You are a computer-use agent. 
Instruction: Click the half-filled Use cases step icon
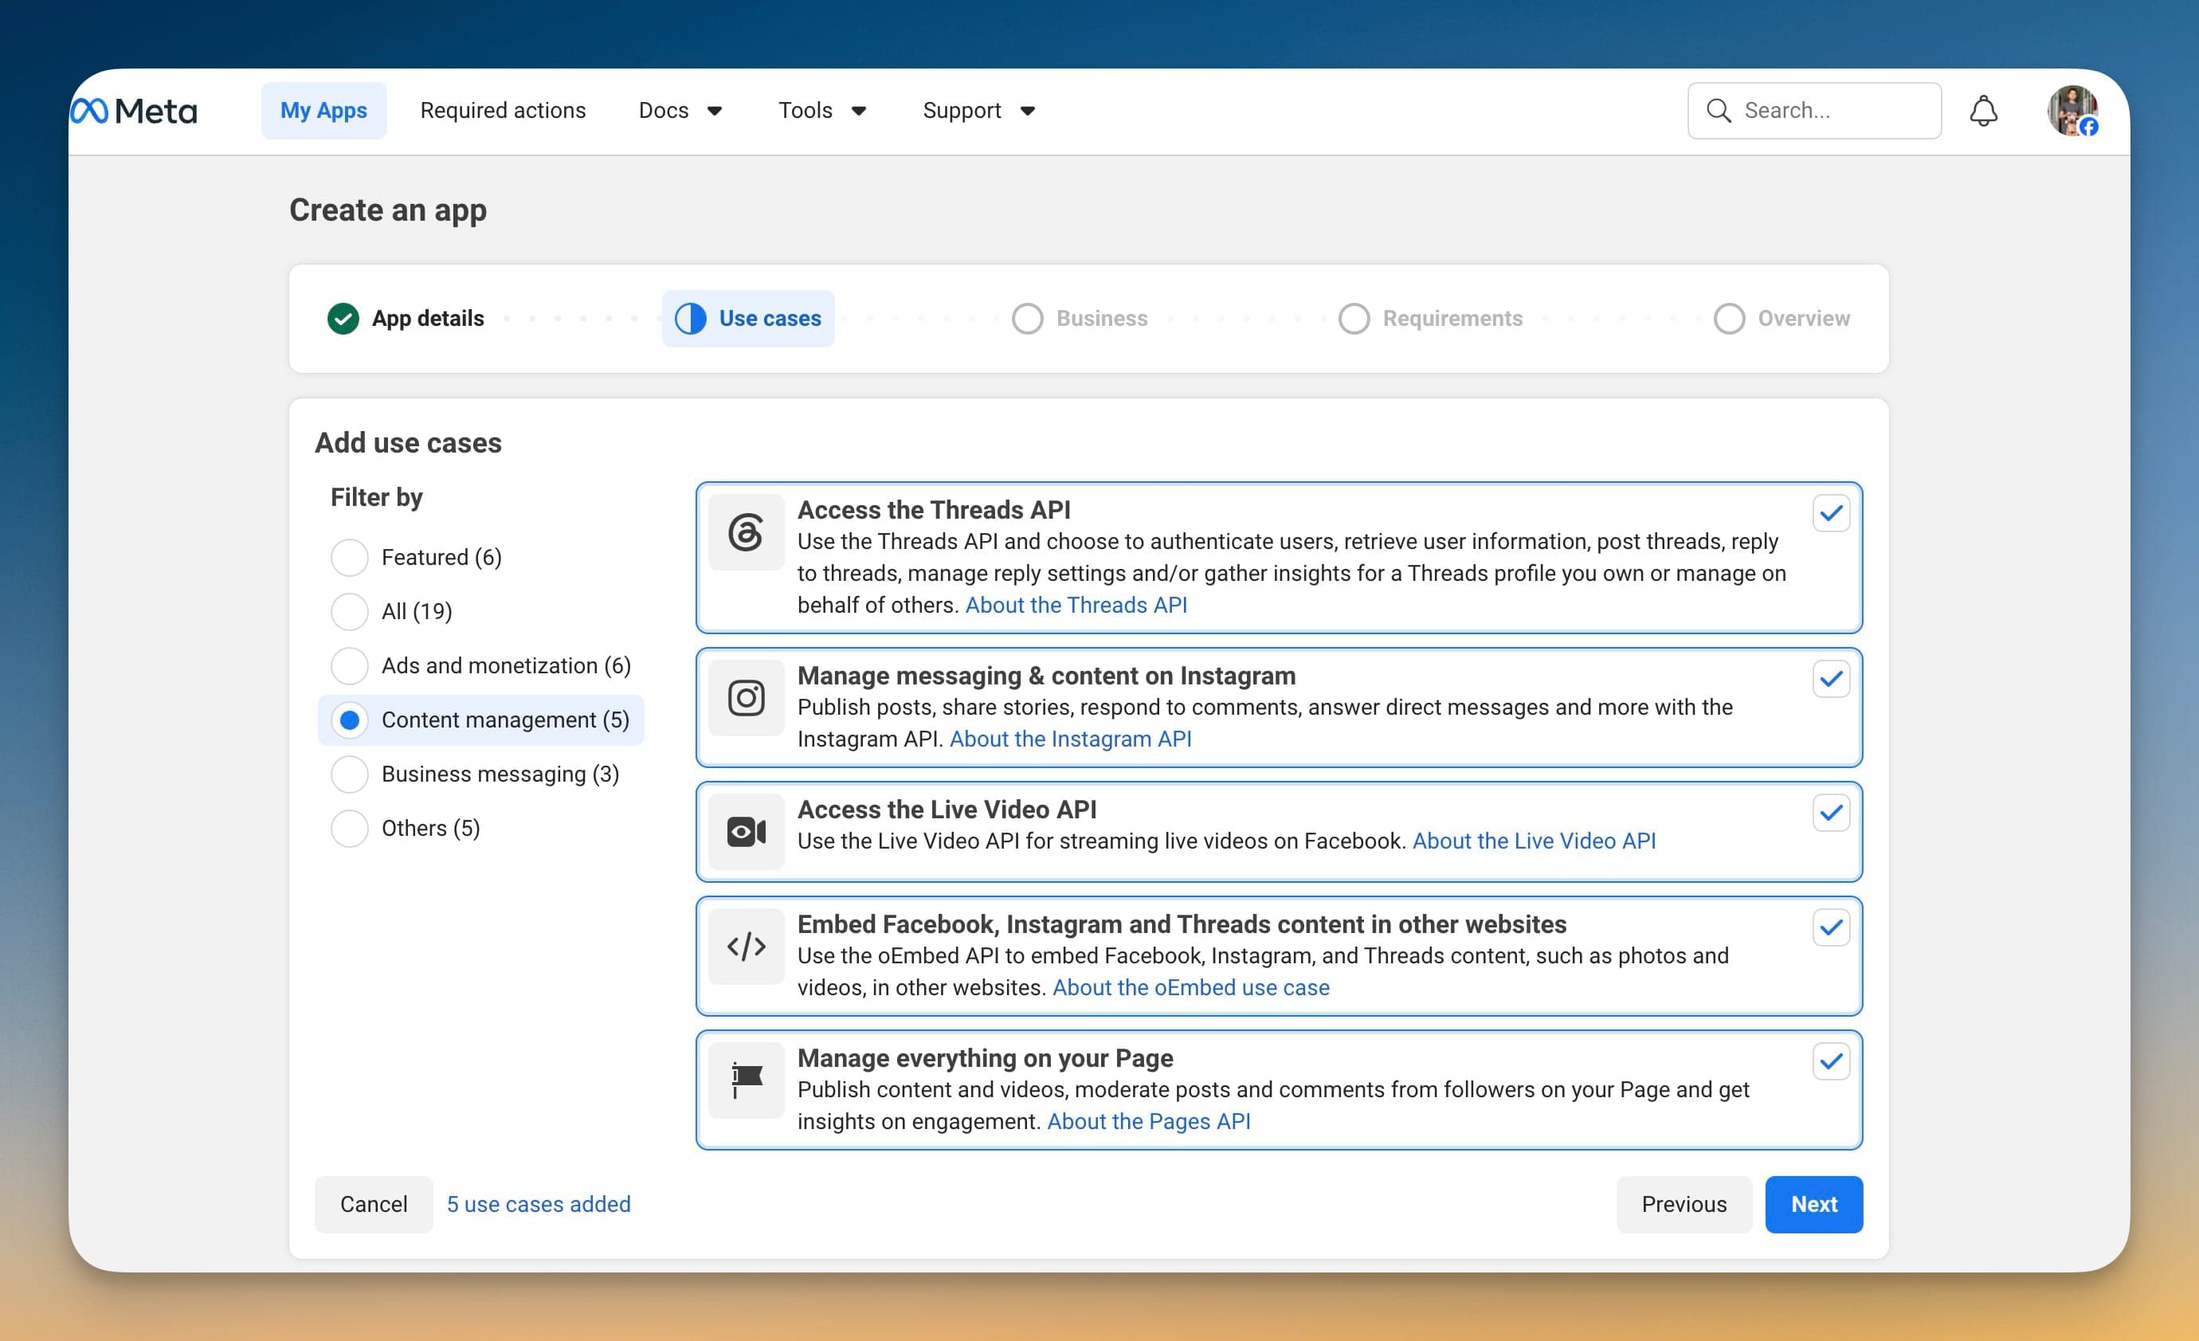(690, 319)
